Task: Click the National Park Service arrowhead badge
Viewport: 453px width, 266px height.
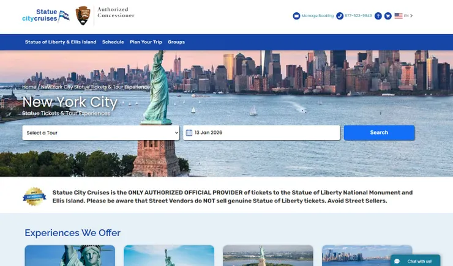Action: (83, 15)
